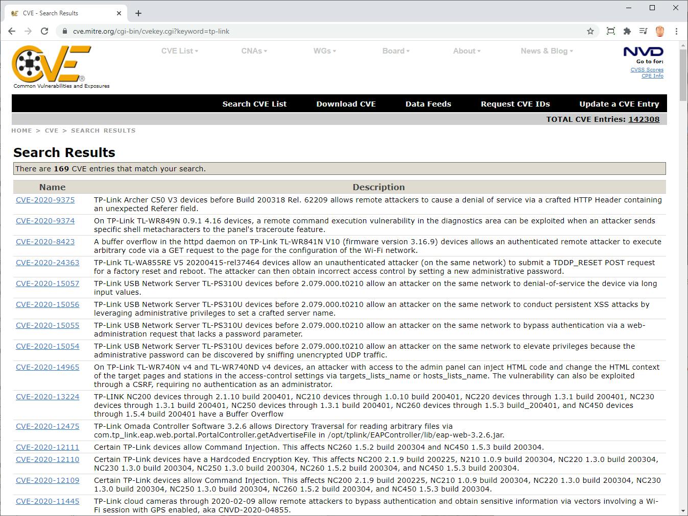Open the screen capture toolbar icon
The image size is (688, 516).
[610, 31]
